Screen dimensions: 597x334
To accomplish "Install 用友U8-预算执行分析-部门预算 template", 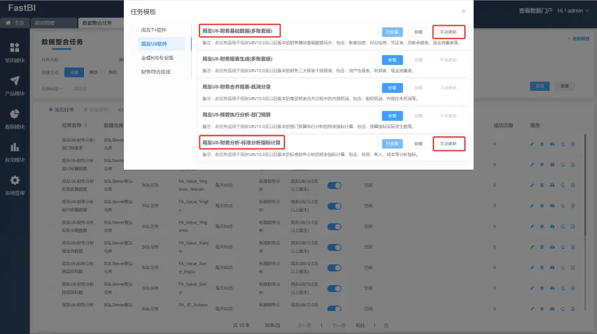I will coord(392,116).
